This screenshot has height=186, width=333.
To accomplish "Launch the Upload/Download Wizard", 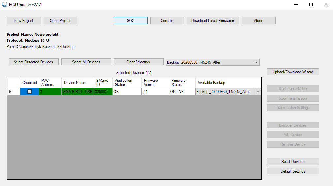I will click(293, 72).
